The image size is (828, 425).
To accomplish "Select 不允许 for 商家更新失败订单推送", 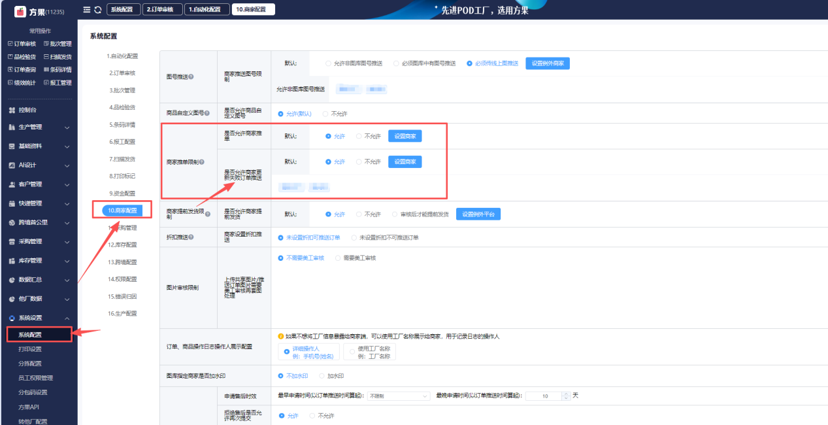I will [368, 161].
